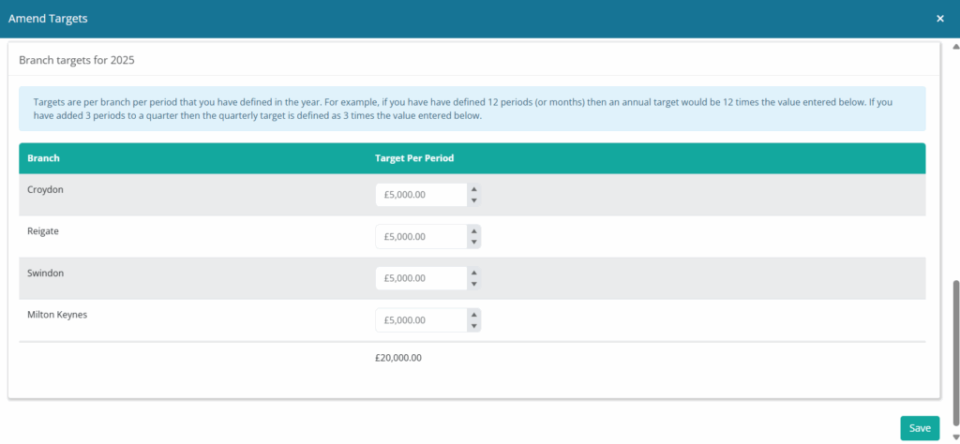The width and height of the screenshot is (960, 444).
Task: Increase Swindon target with up arrow
Action: (x=474, y=273)
